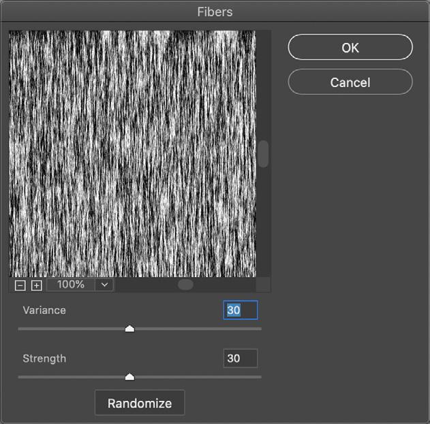Click the Fibers dialog title bar
Viewport: 430px width, 424px height.
(215, 12)
